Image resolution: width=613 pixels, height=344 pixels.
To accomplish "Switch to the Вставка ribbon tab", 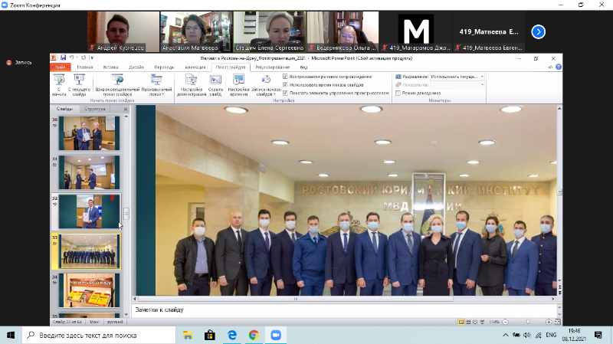I will point(110,67).
